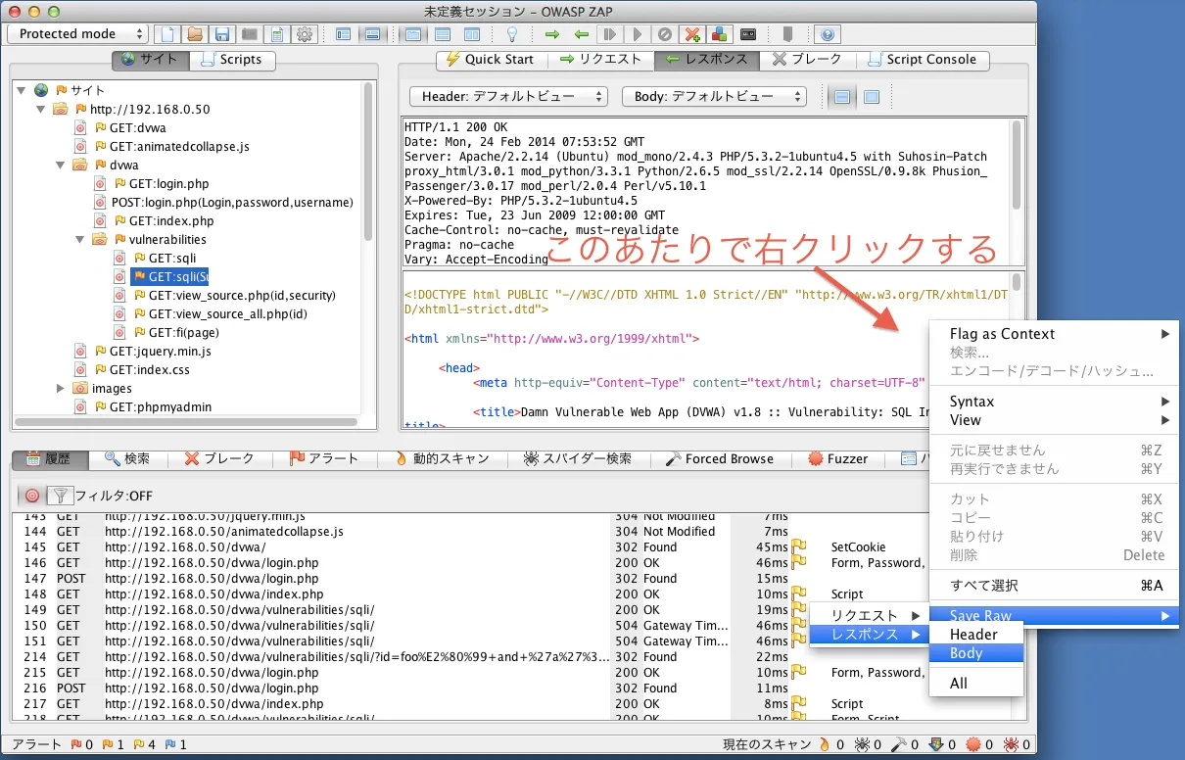The width and height of the screenshot is (1185, 760).
Task: Collapse the vulnerabilities folder in the site tree
Action: click(x=80, y=239)
